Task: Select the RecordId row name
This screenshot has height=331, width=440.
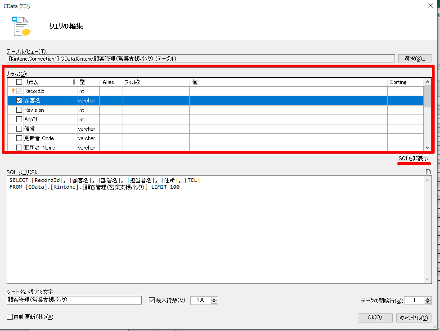Action: point(34,91)
